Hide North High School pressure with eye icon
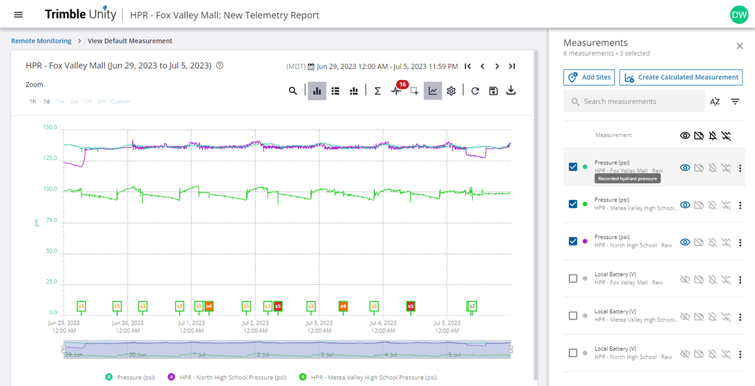 [685, 242]
